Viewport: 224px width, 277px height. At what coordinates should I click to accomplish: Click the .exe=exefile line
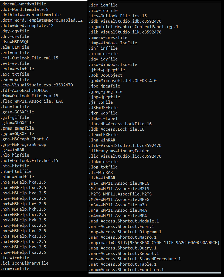15,80
